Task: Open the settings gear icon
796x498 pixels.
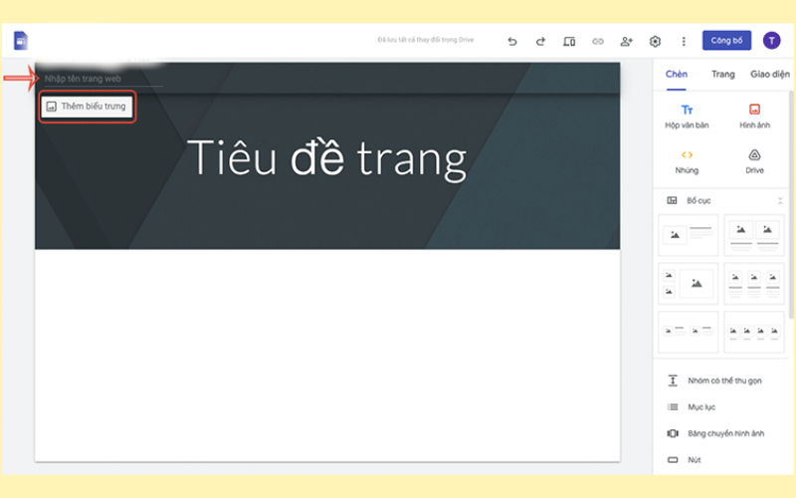Action: click(655, 42)
